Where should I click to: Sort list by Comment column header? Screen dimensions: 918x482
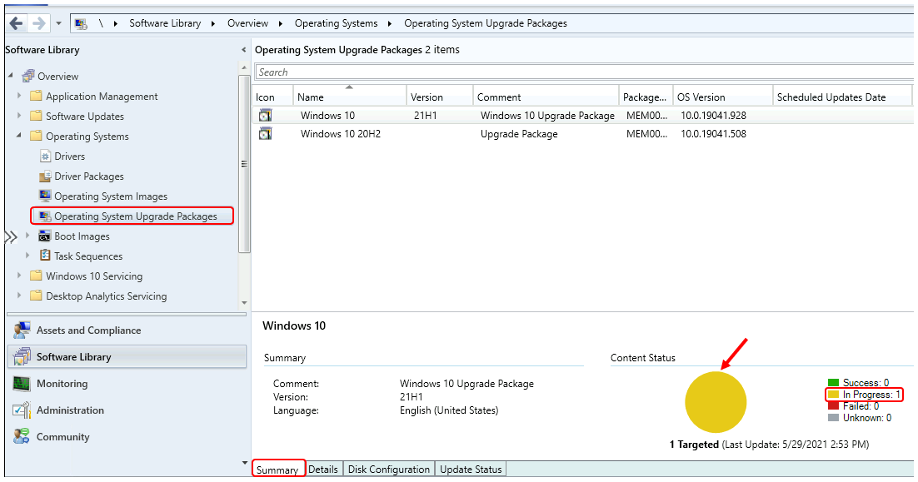pyautogui.click(x=546, y=97)
